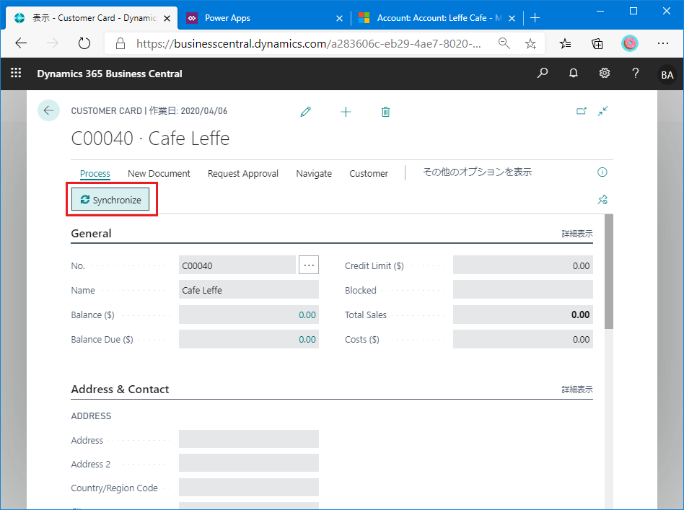Collapse the General section header
The width and height of the screenshot is (684, 510).
point(91,233)
